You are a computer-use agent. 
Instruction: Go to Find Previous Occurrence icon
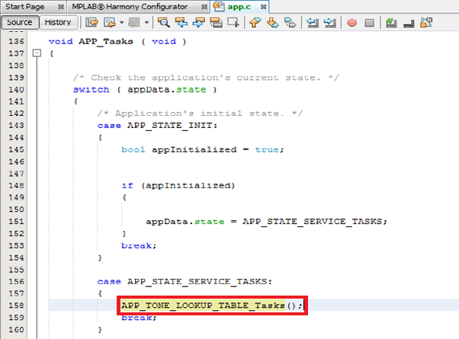[181, 23]
